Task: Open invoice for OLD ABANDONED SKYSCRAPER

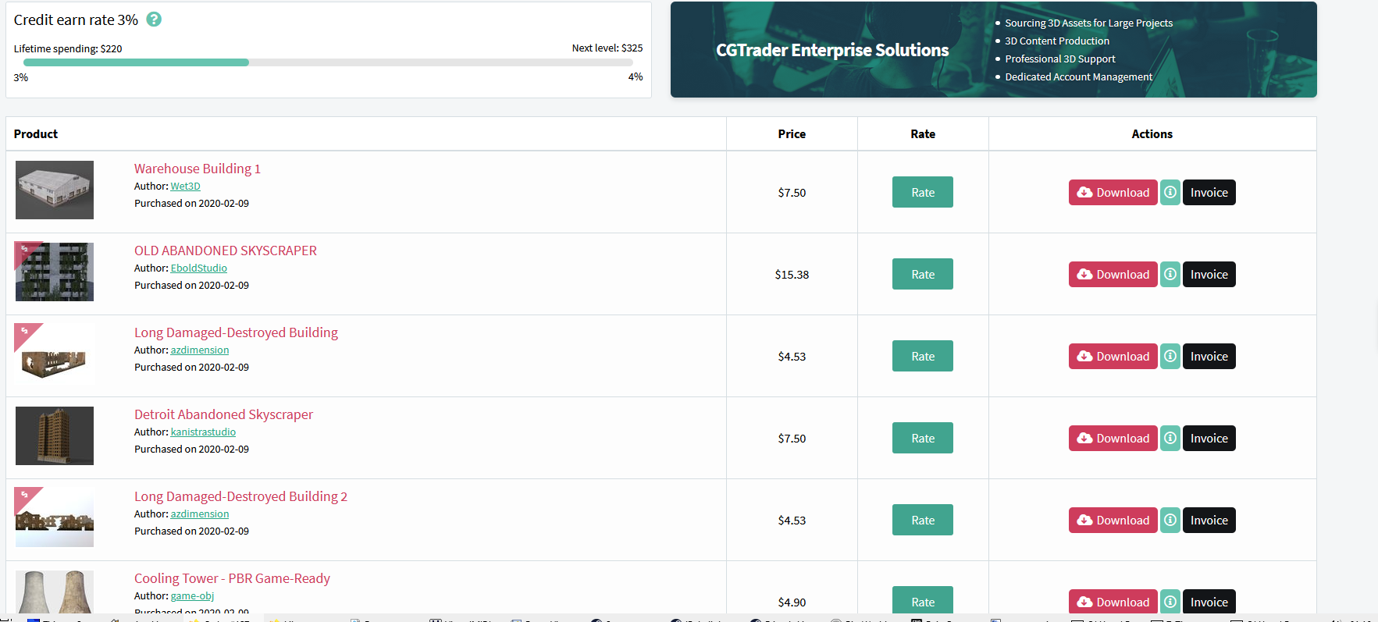Action: [1209, 274]
